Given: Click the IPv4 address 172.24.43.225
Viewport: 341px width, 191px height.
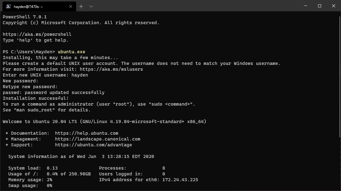Looking at the screenshot, I should click(x=180, y=180).
